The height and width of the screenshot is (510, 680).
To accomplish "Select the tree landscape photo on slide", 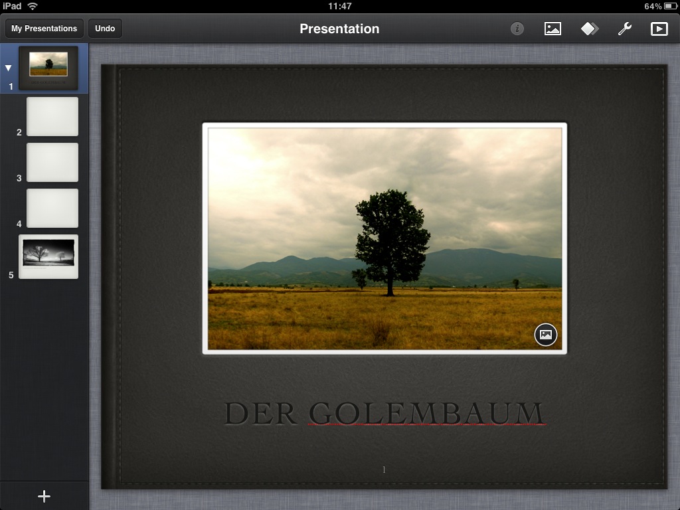I will [x=384, y=238].
